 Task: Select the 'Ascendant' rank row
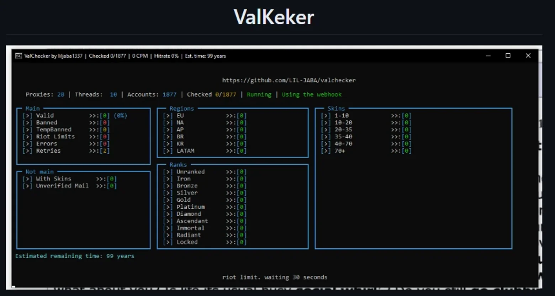coord(205,221)
